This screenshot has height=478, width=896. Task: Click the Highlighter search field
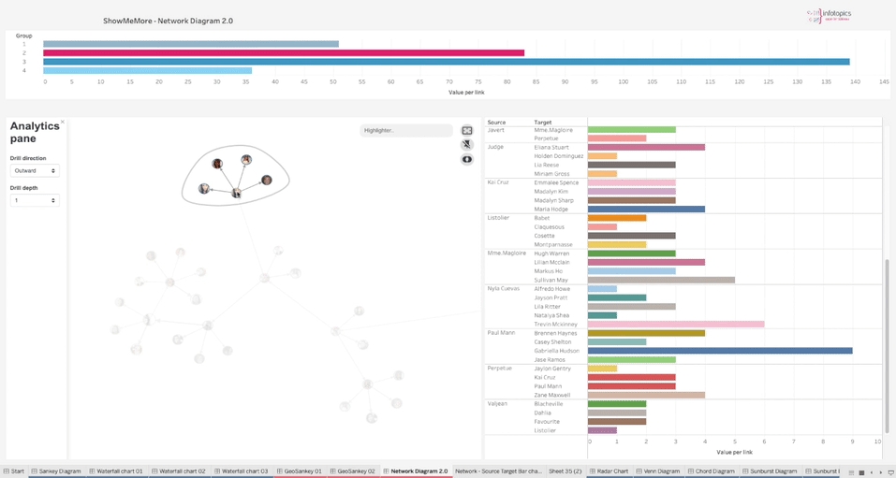[406, 131]
